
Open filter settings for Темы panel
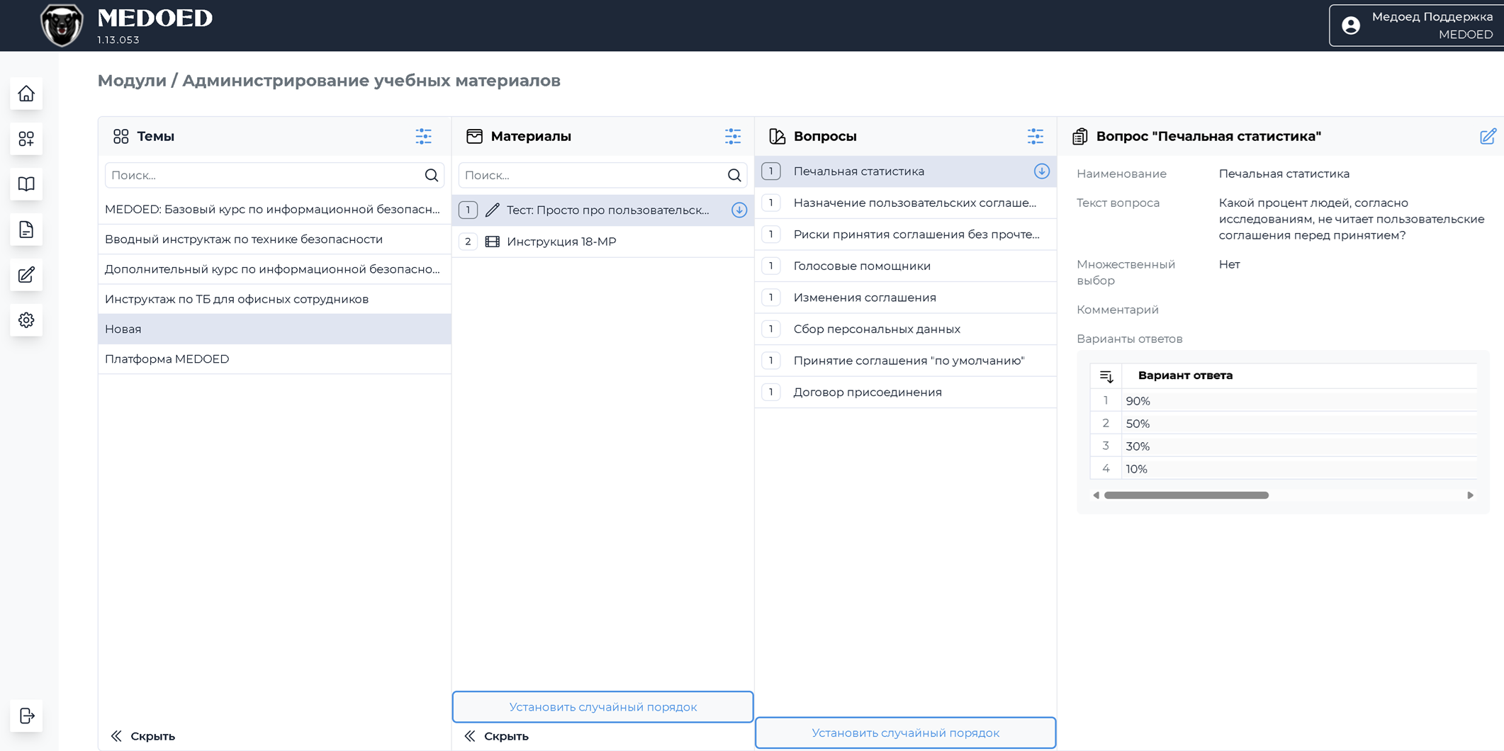point(423,136)
